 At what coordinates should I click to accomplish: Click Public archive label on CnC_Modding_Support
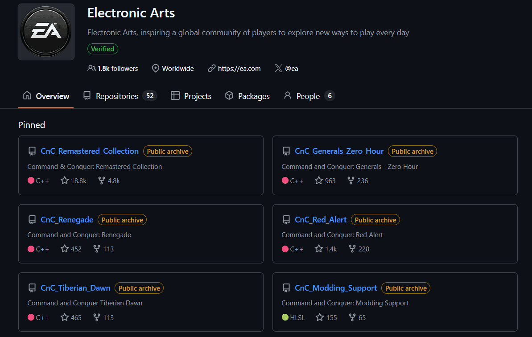coord(406,288)
